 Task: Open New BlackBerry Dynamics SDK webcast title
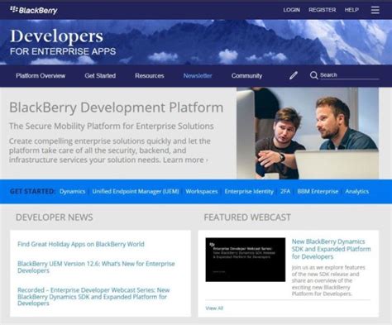tap(331, 249)
